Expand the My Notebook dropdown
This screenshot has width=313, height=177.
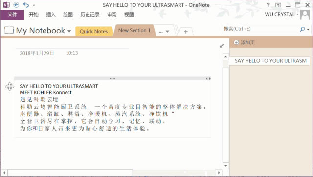pyautogui.click(x=69, y=31)
